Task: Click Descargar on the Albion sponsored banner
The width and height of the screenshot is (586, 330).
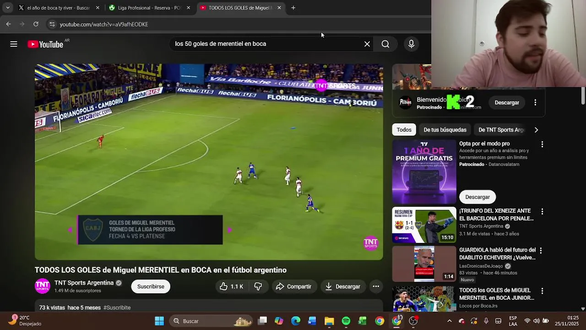Action: point(507,103)
